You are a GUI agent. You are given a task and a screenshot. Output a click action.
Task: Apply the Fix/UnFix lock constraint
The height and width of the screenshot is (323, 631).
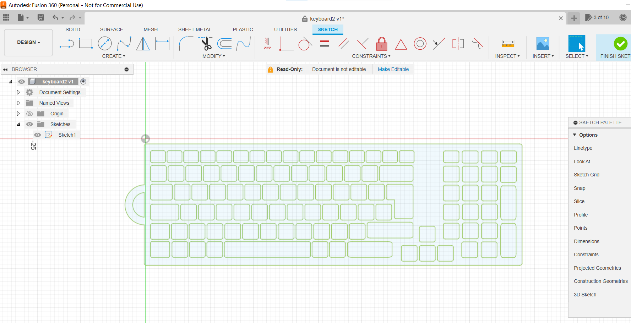coord(381,44)
